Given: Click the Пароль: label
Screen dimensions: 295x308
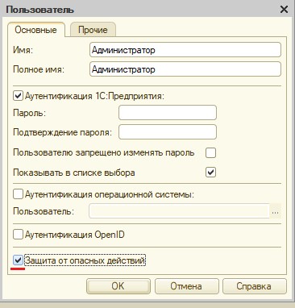Looking at the screenshot, I should pyautogui.click(x=29, y=113).
